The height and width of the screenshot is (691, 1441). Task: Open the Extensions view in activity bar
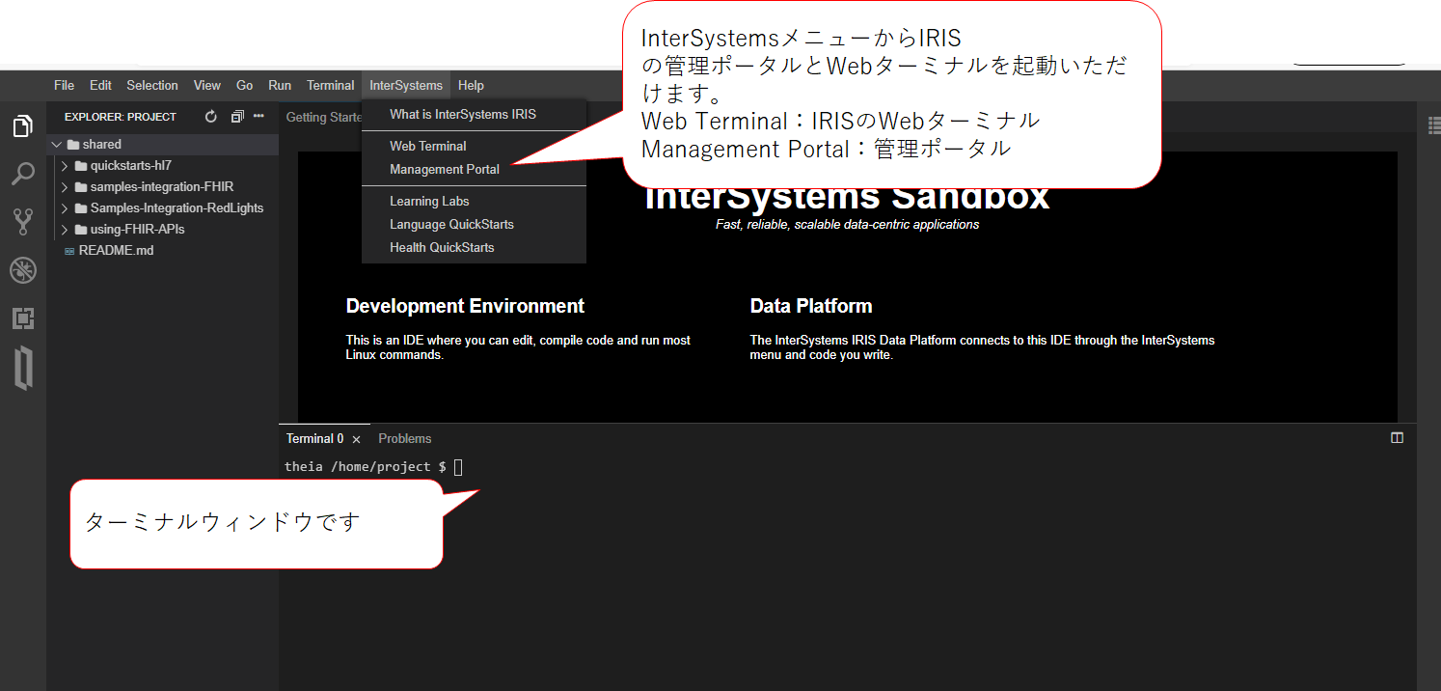22,318
